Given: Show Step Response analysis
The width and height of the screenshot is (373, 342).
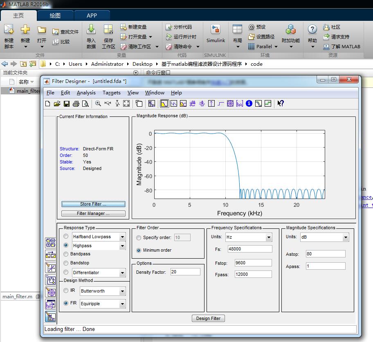Looking at the screenshot, I should (221, 103).
